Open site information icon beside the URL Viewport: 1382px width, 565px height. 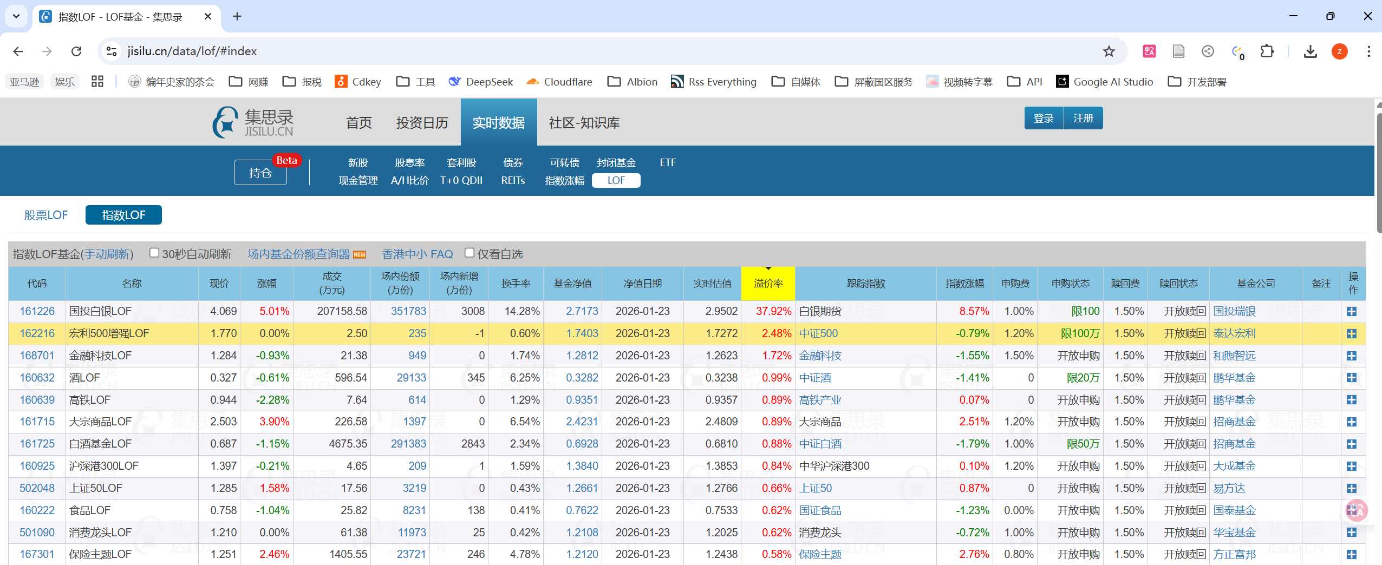pyautogui.click(x=112, y=51)
